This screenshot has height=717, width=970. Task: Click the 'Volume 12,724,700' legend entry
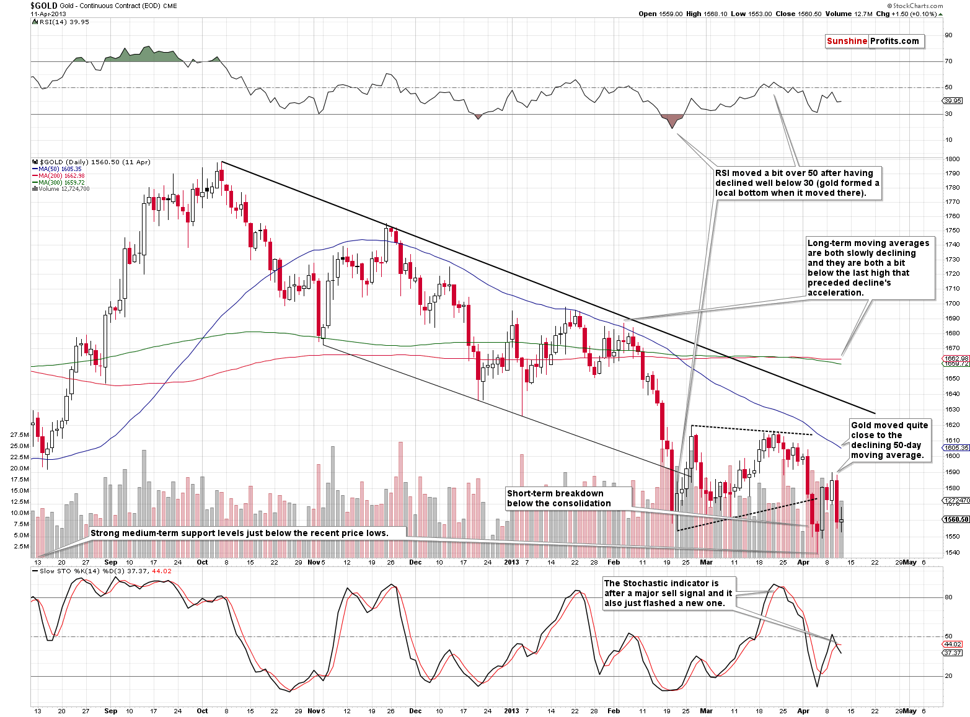(64, 189)
